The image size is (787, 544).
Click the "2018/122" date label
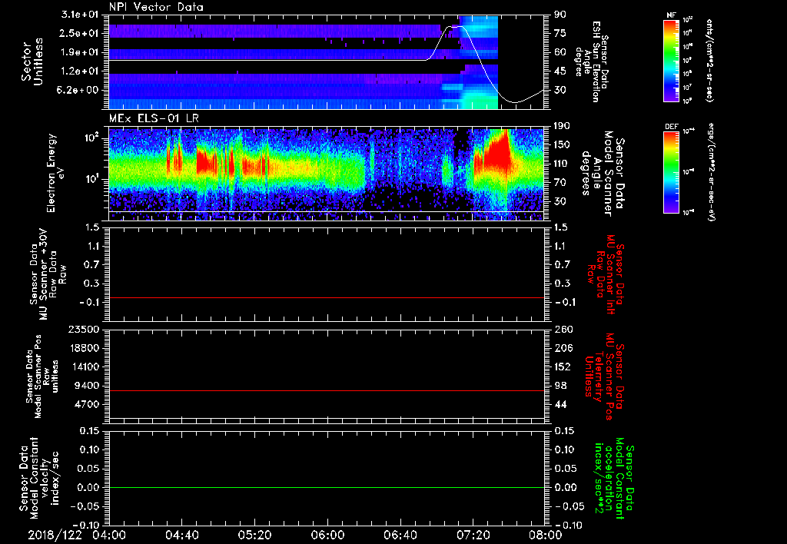[55, 535]
